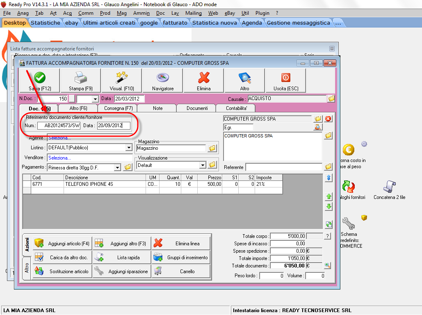
Task: Select the Agente Seleziona link
Action: pyautogui.click(x=59, y=138)
